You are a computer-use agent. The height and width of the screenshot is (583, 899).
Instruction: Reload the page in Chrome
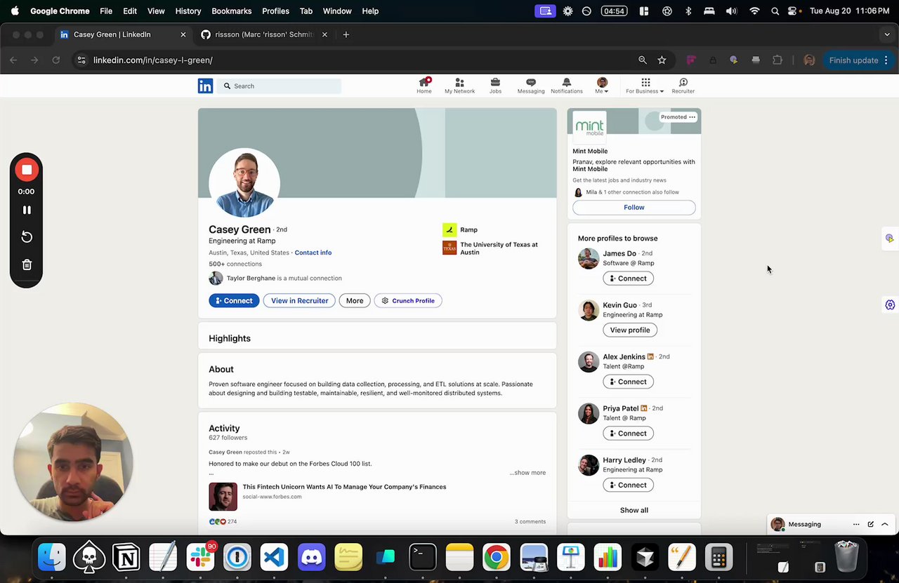click(x=56, y=60)
